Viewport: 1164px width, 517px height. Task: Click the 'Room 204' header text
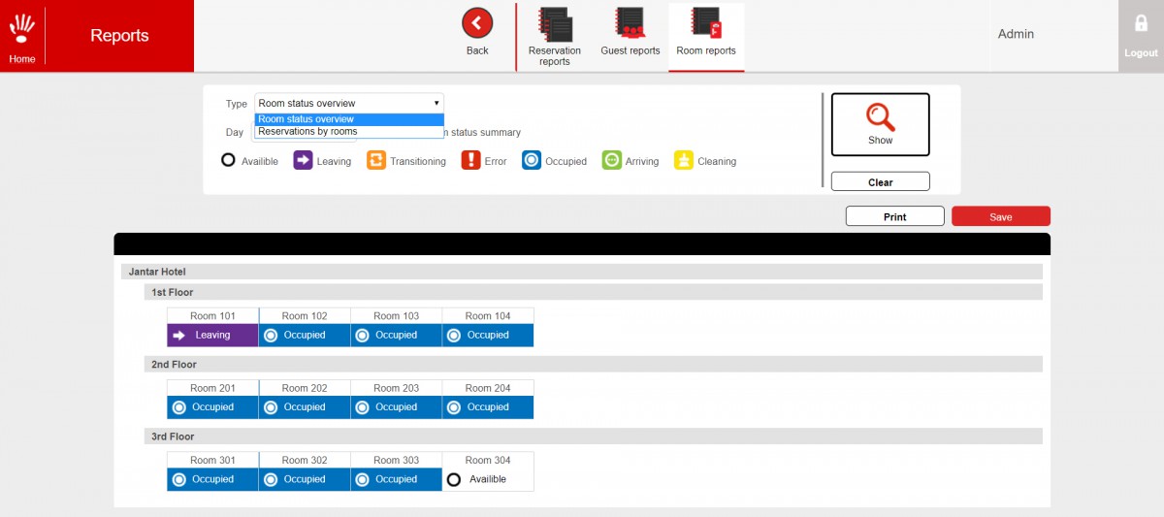[x=488, y=388]
